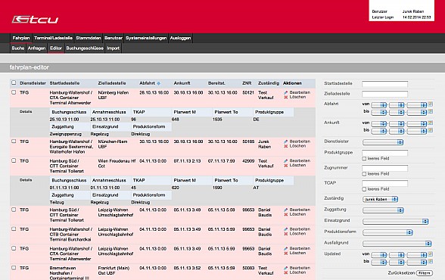
Task: Open the Zuständig dropdown showing Jurek Raben
Action: 380,200
